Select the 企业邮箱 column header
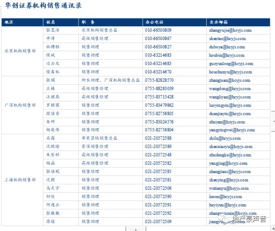The width and height of the screenshot is (275, 231). (x=238, y=22)
